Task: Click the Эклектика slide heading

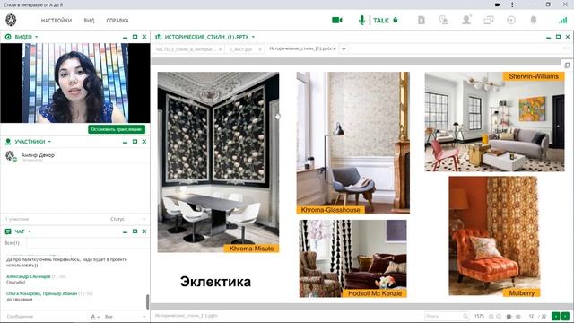Action: (215, 282)
